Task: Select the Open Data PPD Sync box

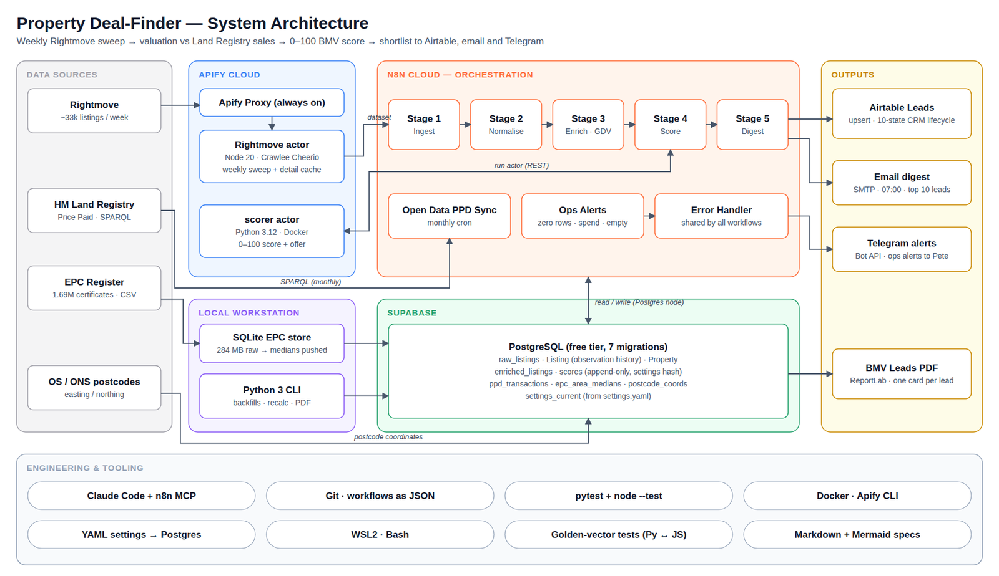Action: (x=450, y=216)
